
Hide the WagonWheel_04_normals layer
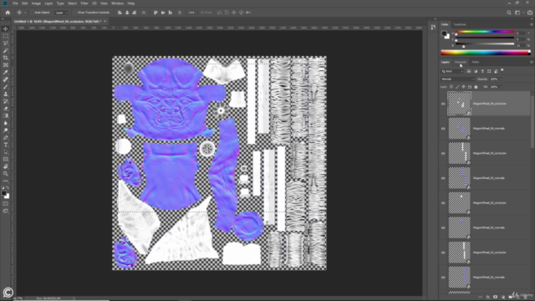[x=443, y=129]
